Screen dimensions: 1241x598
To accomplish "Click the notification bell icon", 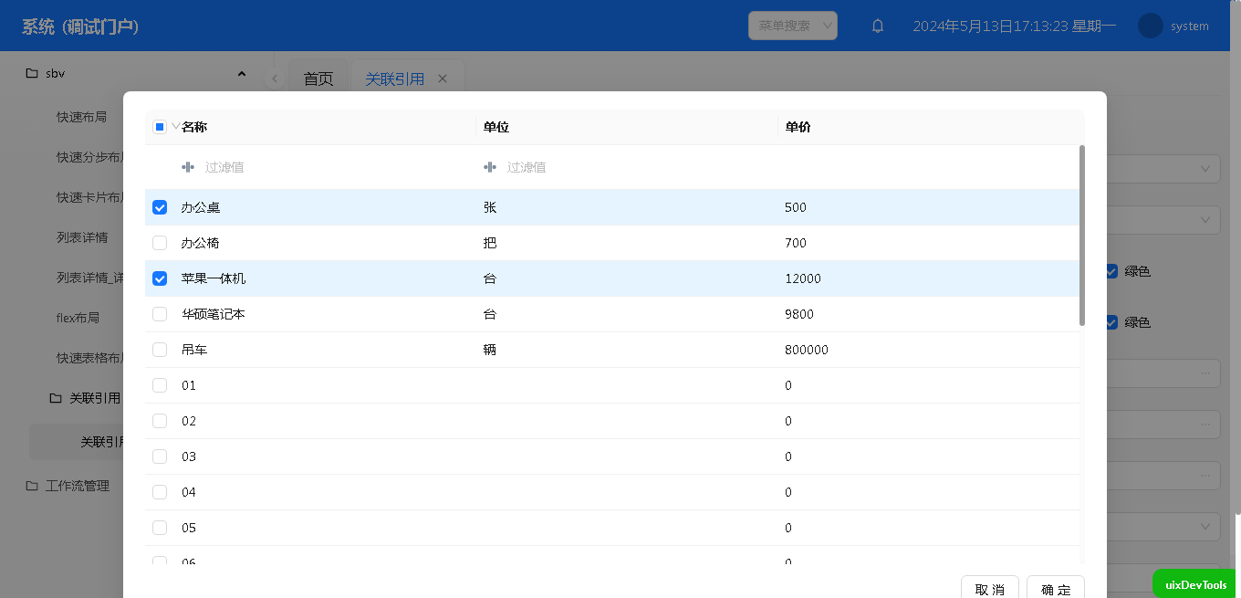I will click(878, 26).
